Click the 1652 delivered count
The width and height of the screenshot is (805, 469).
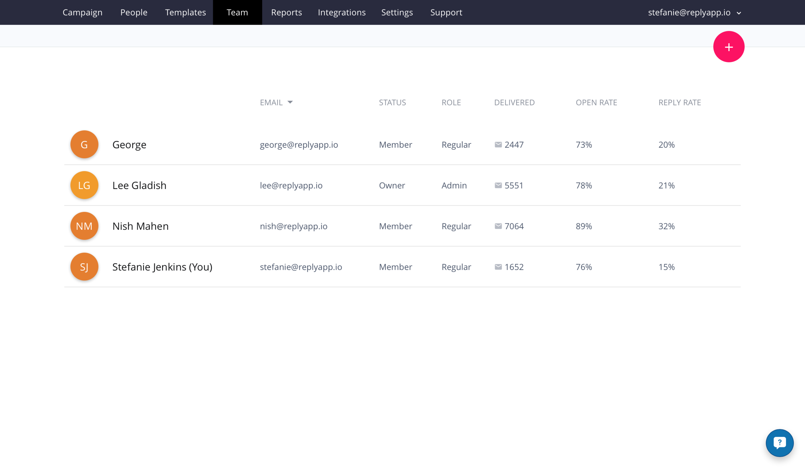coord(514,267)
